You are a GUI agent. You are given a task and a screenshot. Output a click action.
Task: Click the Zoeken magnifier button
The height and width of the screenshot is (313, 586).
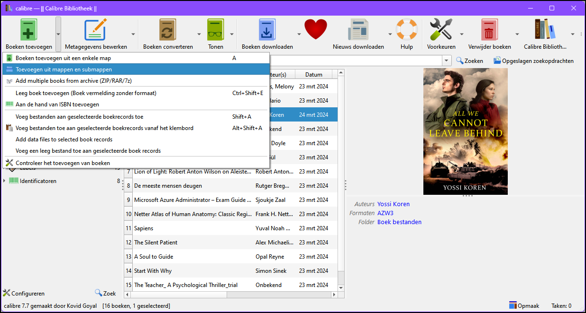pyautogui.click(x=470, y=61)
